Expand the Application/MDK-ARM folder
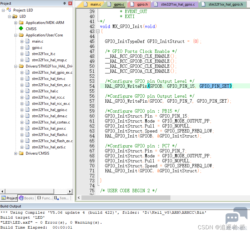The image size is (250, 233). (x=16, y=23)
